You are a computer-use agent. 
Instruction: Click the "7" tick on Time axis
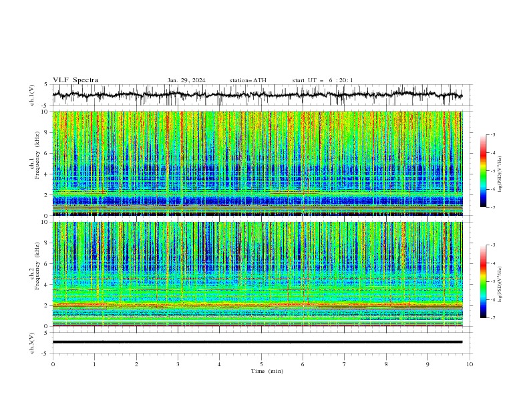[x=345, y=364]
